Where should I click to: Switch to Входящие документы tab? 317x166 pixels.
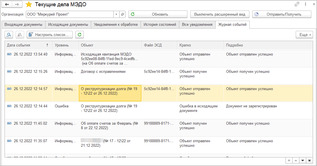click(23, 25)
